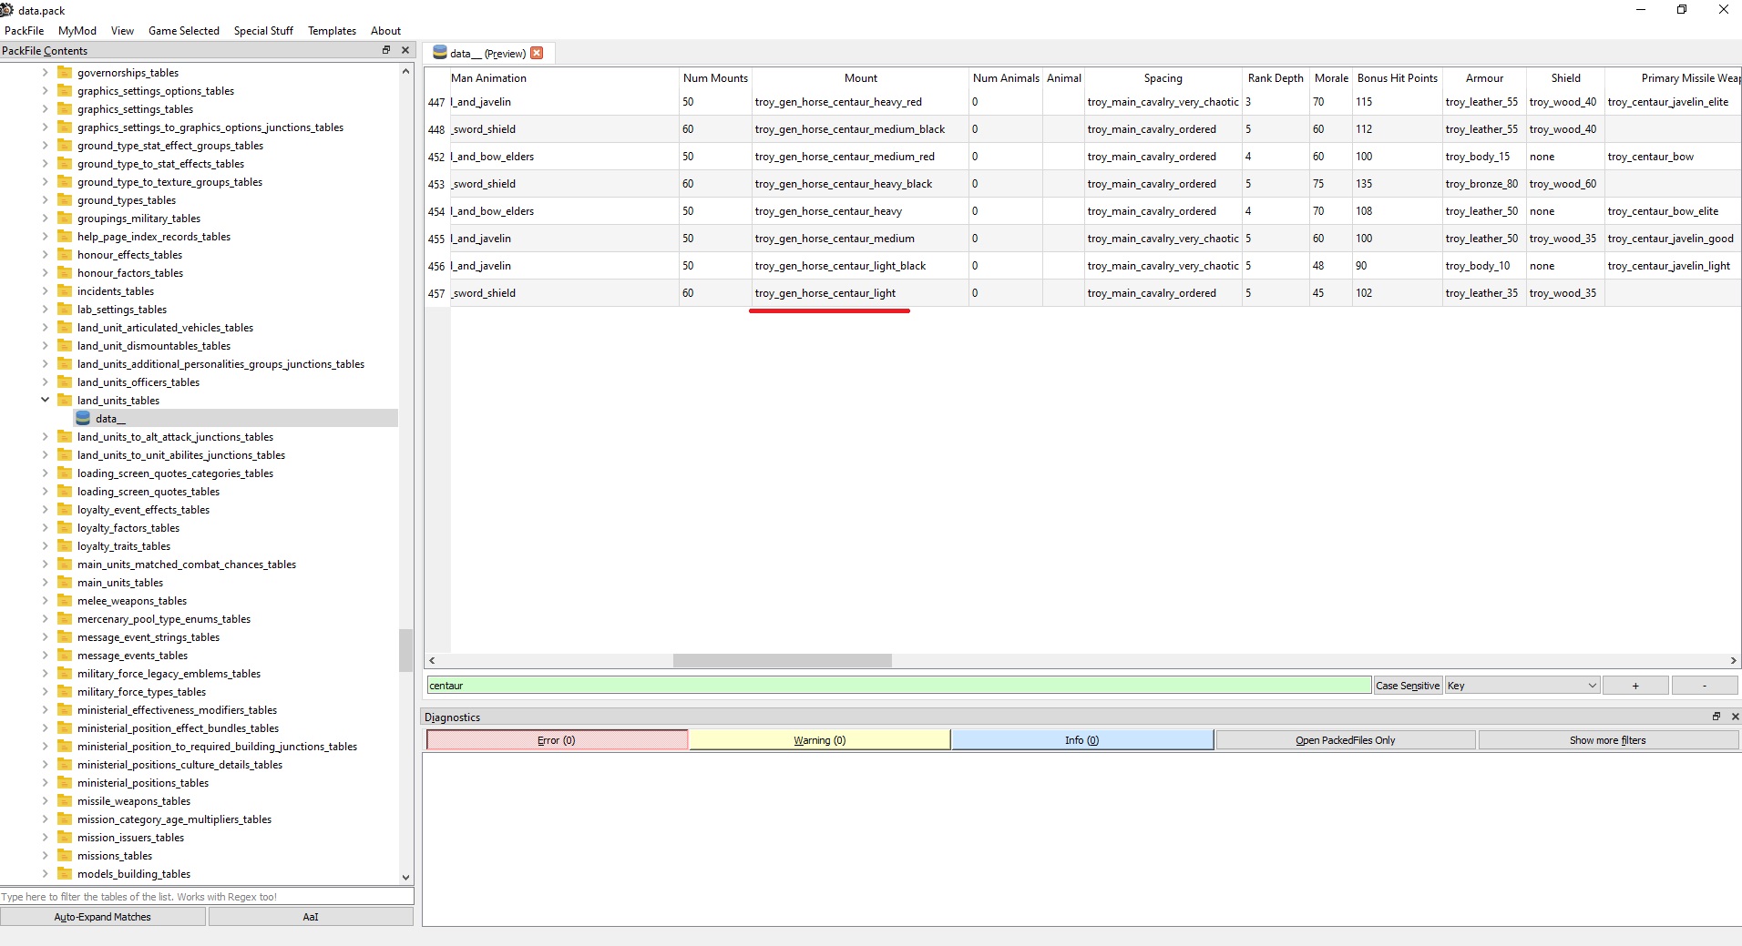Close the PackFile Contents panel
Viewport: 1742px width, 946px height.
click(x=405, y=50)
